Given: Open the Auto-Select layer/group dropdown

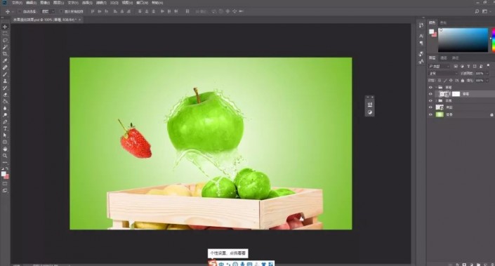Looking at the screenshot, I should 48,11.
